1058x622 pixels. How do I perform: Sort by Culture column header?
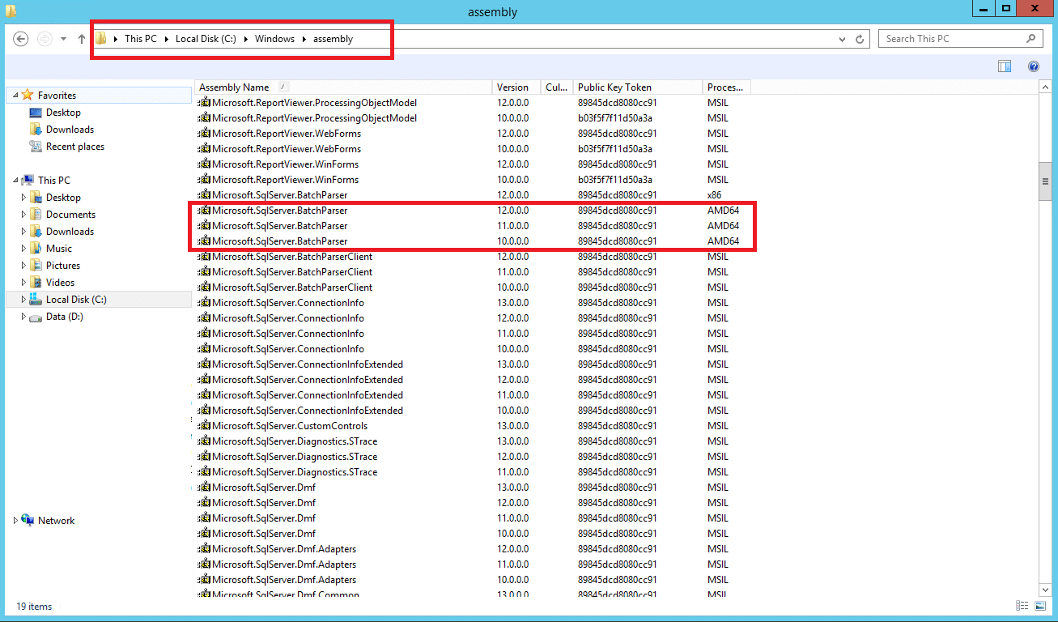coord(557,87)
